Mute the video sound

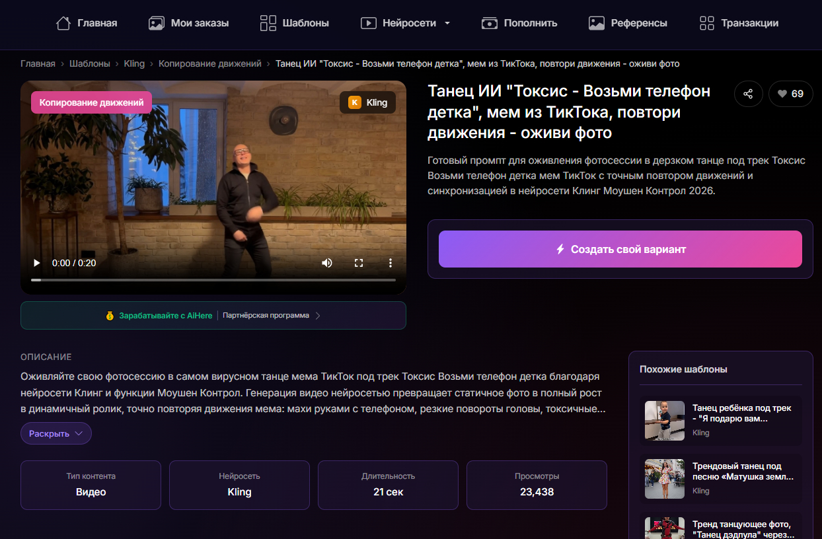[x=327, y=263]
